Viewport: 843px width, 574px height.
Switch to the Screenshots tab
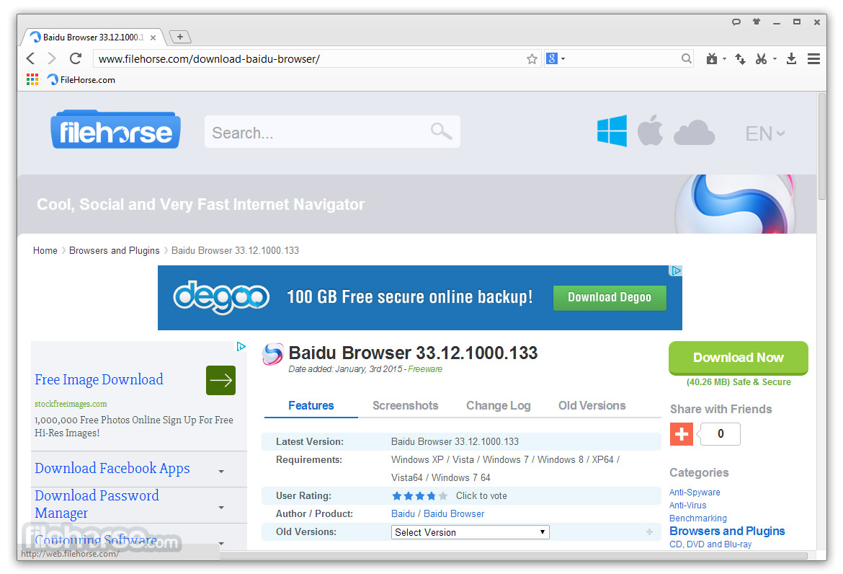coord(405,405)
